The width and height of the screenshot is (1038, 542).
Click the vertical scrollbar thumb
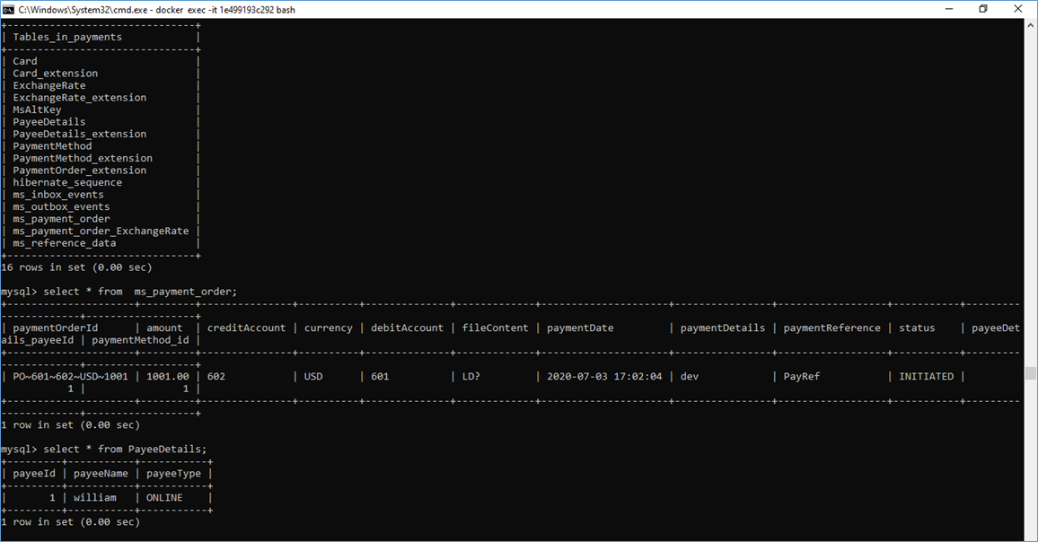(1030, 373)
